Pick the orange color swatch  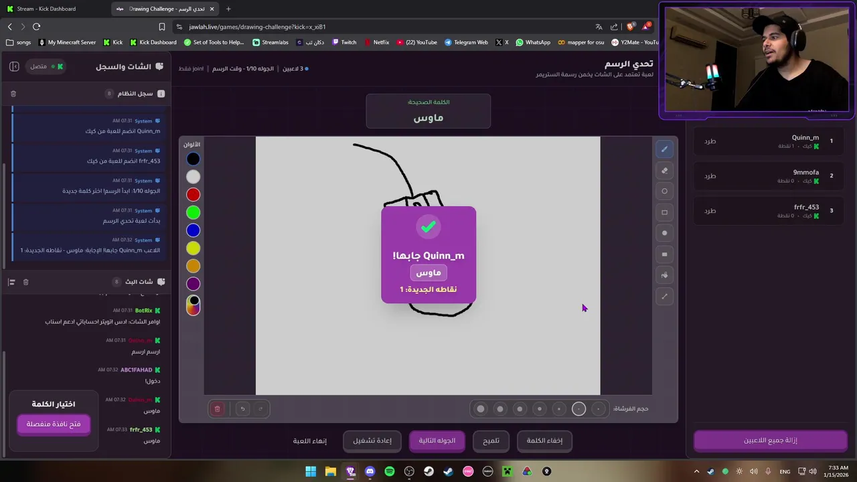193,266
